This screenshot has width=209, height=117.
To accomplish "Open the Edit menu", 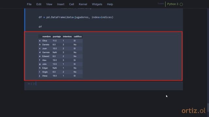I will pyautogui.click(x=39, y=4).
